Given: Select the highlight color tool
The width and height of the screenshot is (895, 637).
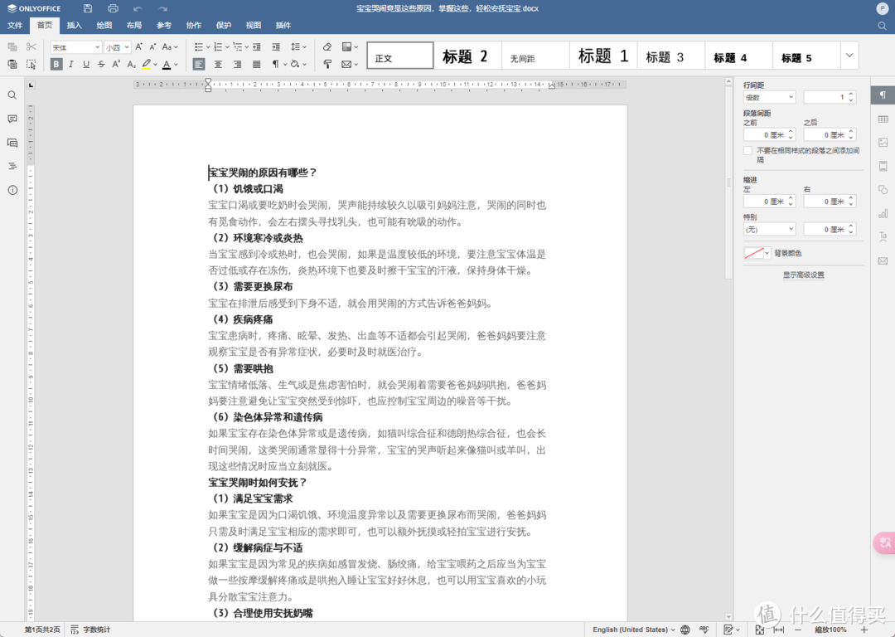Looking at the screenshot, I should [x=147, y=64].
